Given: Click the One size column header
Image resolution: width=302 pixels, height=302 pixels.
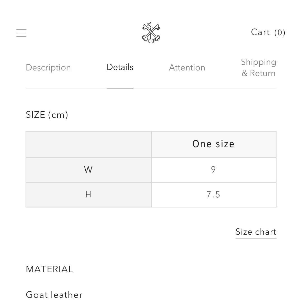Looking at the screenshot, I should [x=213, y=144].
